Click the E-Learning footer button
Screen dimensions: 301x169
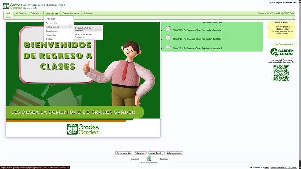click(140, 153)
